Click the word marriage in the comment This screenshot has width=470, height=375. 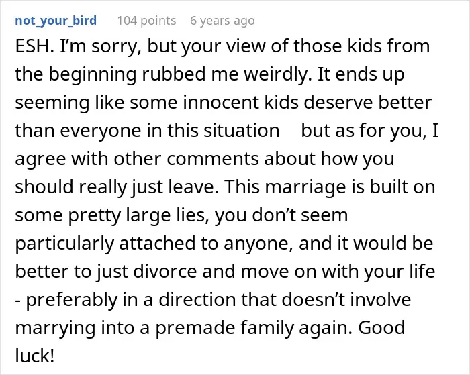point(310,187)
